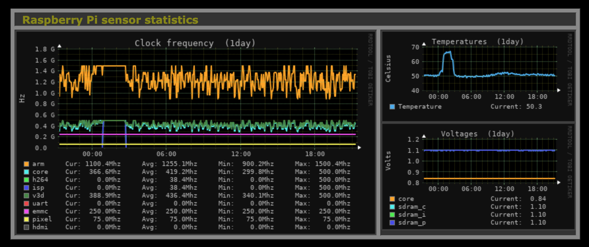Open the Temperatures (1day) graph title

[477, 42]
